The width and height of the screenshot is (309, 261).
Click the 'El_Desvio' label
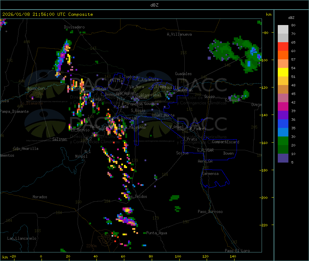tap(80, 130)
